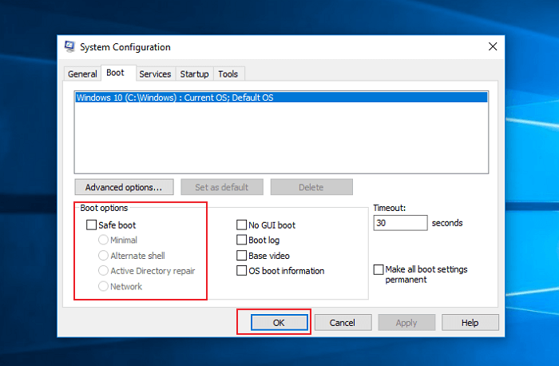559x366 pixels.
Task: Turn on OS boot information
Action: [x=242, y=271]
